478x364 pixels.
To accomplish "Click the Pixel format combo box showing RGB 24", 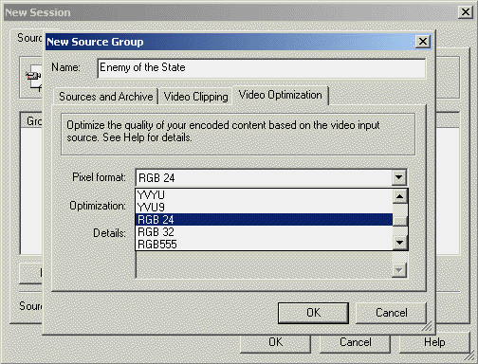I will pos(271,177).
